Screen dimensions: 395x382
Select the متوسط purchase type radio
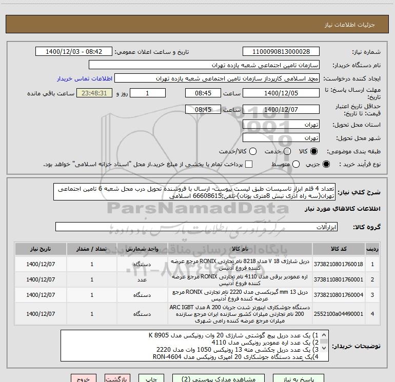coord(296,164)
